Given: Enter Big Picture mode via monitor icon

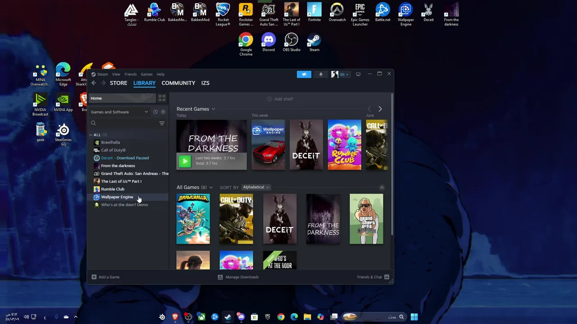Looking at the screenshot, I should [358, 74].
